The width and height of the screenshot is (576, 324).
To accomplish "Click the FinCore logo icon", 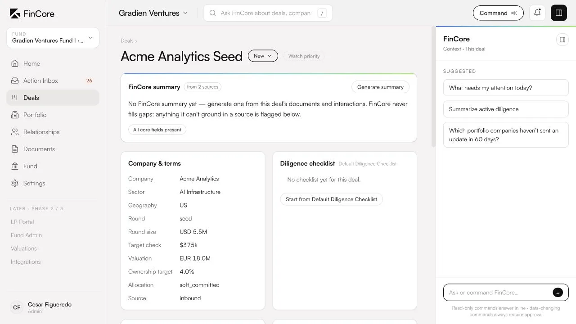I will click(x=15, y=13).
